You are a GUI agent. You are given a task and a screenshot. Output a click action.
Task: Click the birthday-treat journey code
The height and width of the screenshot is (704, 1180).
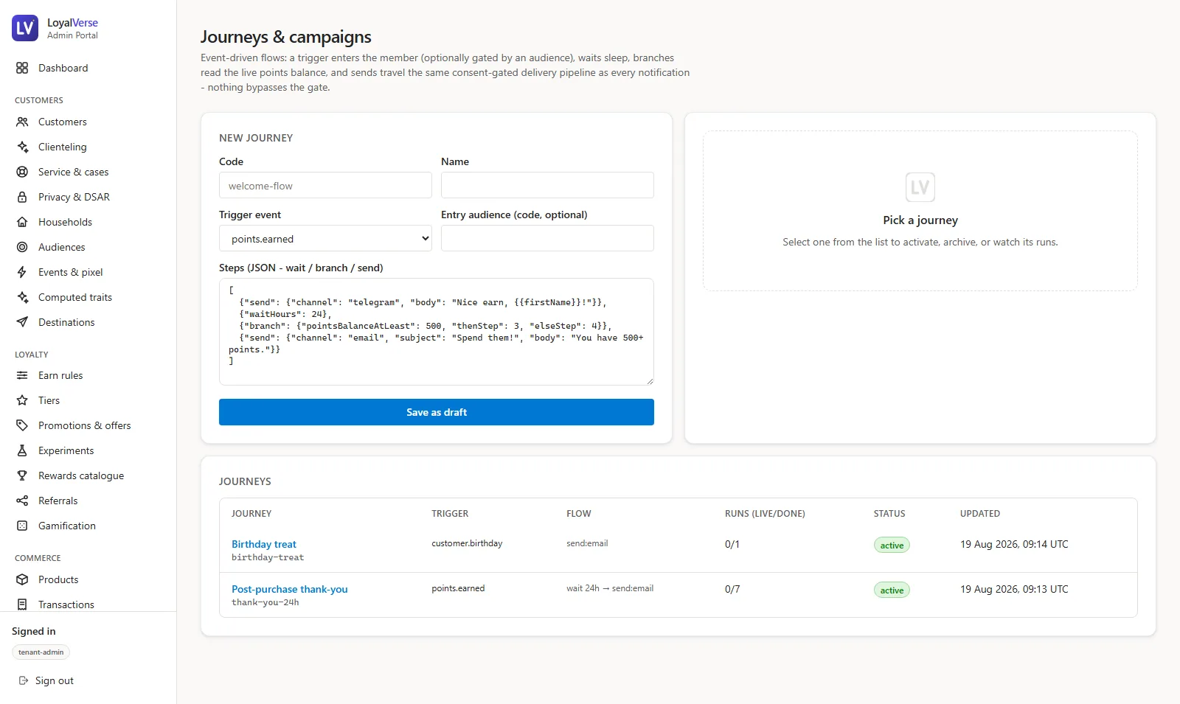(x=268, y=557)
